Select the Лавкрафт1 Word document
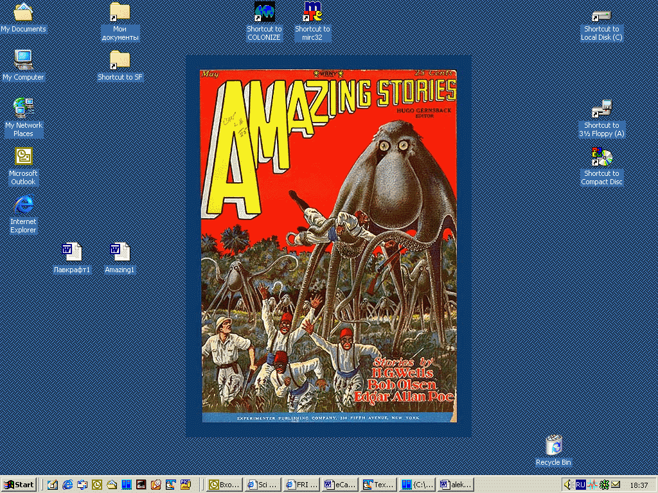 pos(72,258)
